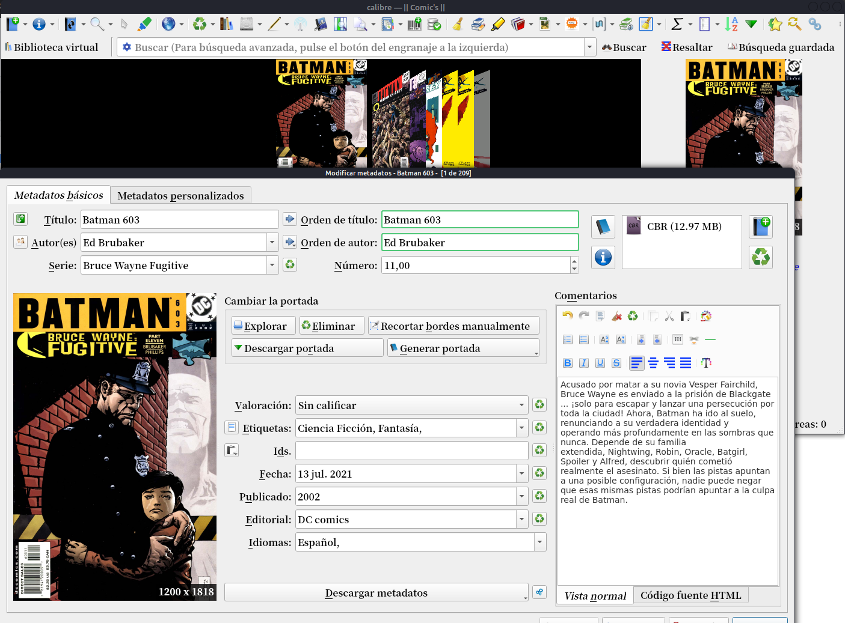Open the Fecha date dropdown
The width and height of the screenshot is (845, 623).
coord(521,474)
